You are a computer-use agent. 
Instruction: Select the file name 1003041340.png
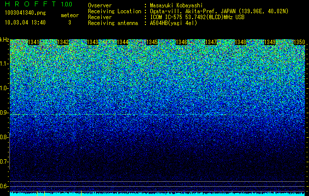pyautogui.click(x=26, y=13)
